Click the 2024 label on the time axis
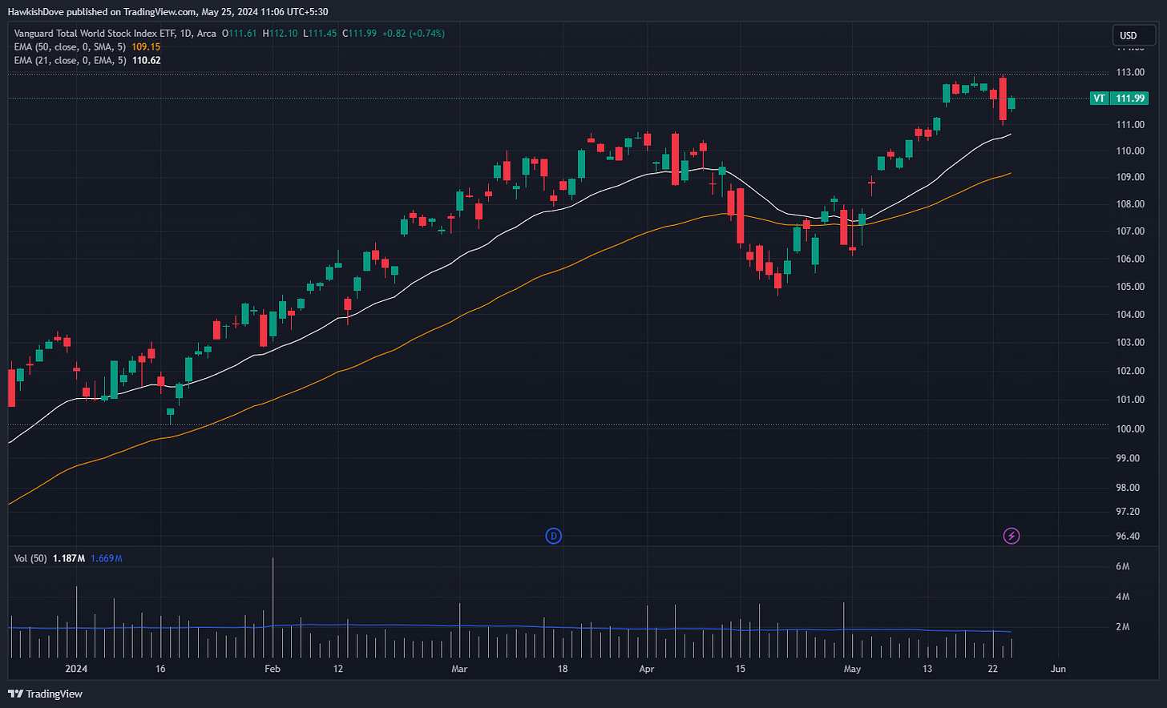 click(76, 669)
